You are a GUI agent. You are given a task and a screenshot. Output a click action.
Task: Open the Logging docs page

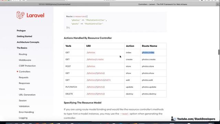click(23, 118)
